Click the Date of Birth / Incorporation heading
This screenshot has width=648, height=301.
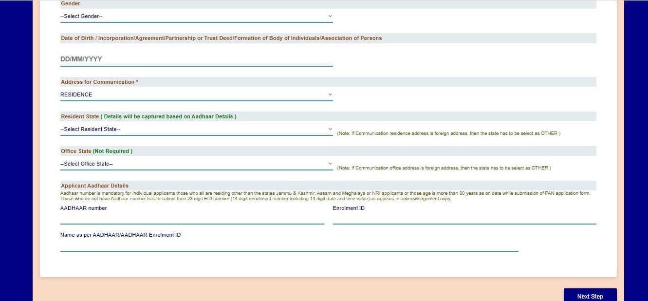(221, 38)
